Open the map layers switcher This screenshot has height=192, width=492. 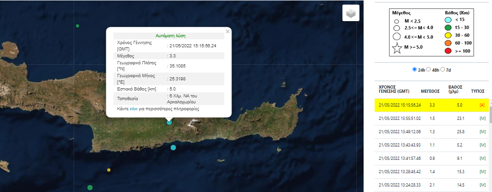(x=351, y=14)
